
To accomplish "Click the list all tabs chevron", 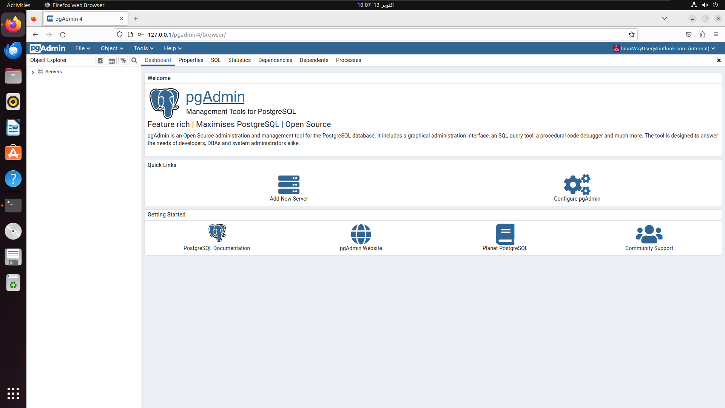I will 665,19.
